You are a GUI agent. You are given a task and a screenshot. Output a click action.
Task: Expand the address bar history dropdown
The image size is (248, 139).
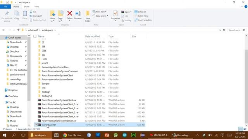(220, 30)
